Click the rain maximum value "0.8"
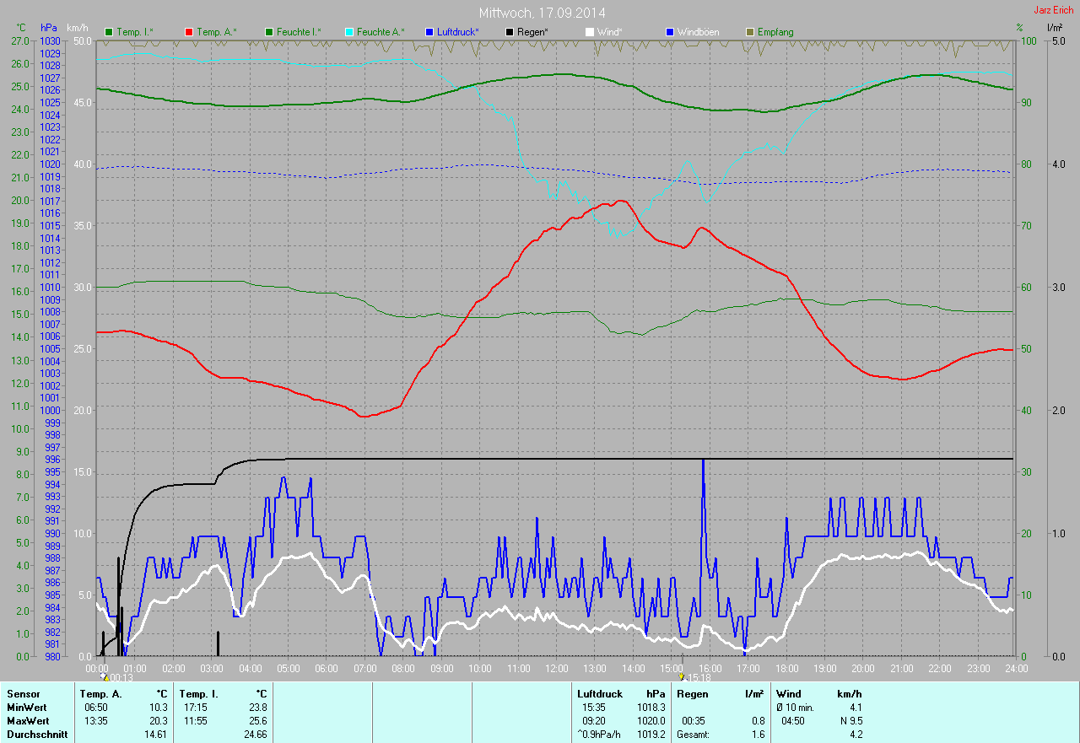The image size is (1080, 743). (758, 721)
